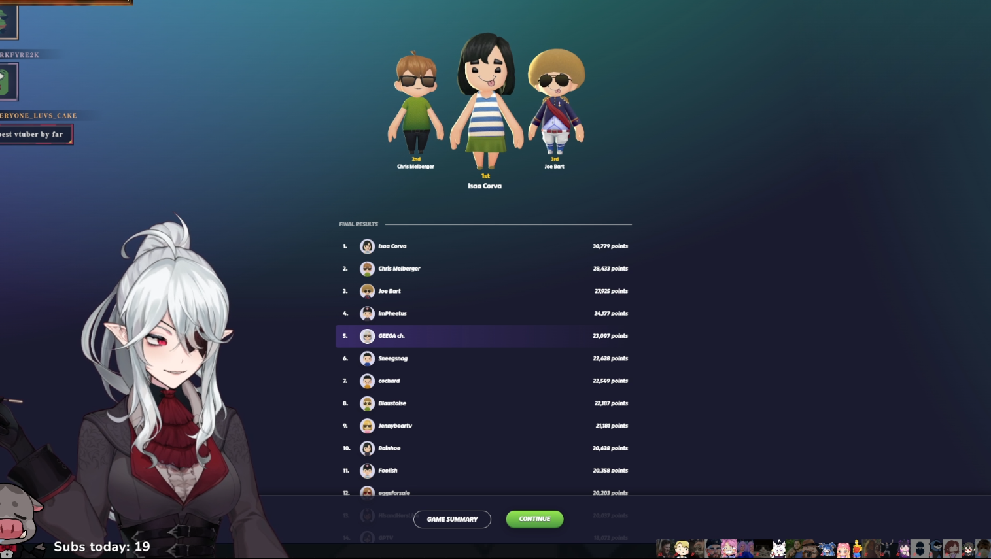Click the score 21,181 points

(612, 426)
